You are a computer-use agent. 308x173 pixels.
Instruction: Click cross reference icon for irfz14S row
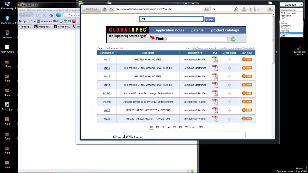pyautogui.click(x=229, y=102)
